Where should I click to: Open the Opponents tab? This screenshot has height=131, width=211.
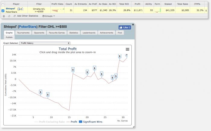(39, 33)
